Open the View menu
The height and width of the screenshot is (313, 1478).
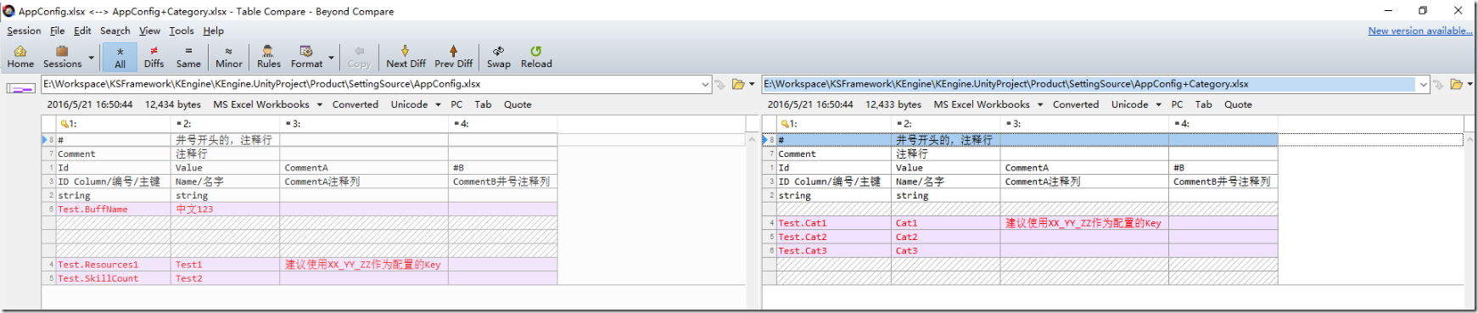click(x=149, y=31)
